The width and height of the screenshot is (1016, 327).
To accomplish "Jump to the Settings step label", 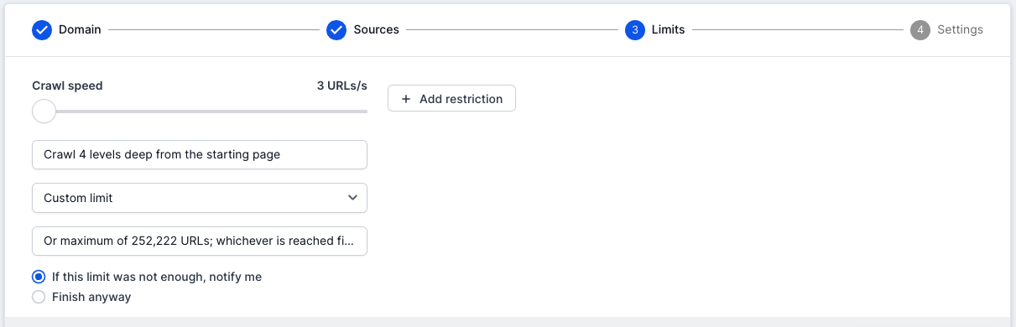I will coord(960,30).
